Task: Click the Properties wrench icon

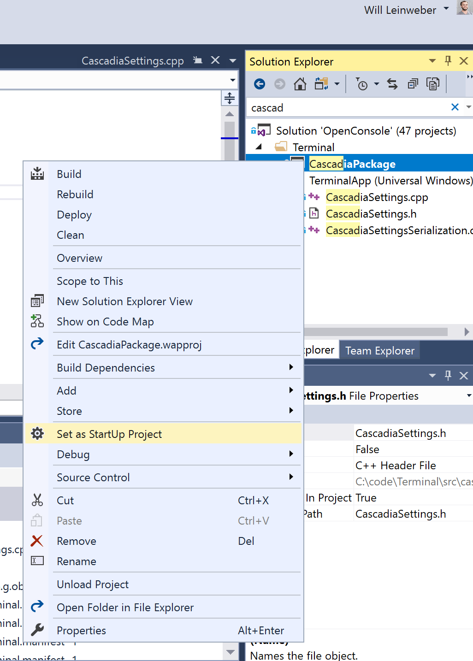Action: [37, 630]
